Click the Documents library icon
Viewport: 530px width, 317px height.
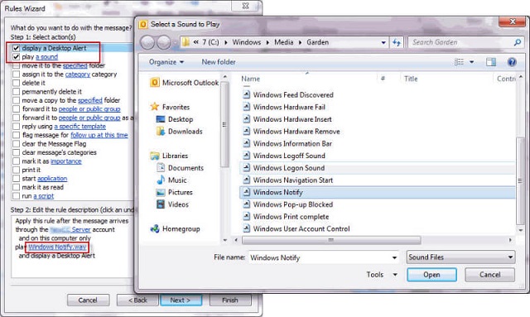point(161,168)
